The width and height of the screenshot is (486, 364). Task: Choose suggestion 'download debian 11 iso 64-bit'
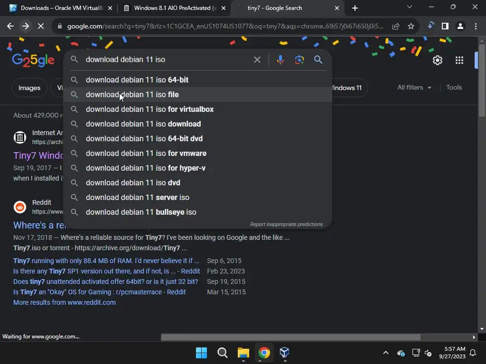tap(198, 80)
